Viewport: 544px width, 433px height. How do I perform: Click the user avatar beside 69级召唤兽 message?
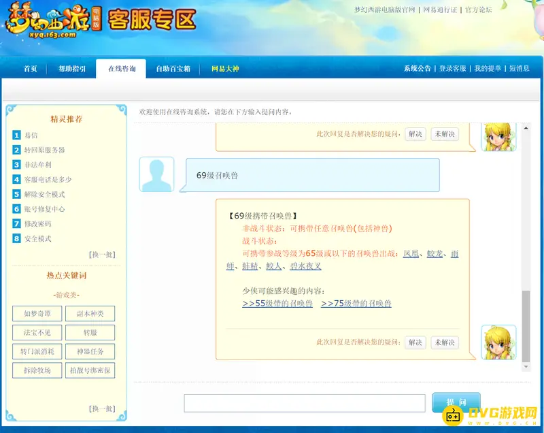pyautogui.click(x=156, y=174)
